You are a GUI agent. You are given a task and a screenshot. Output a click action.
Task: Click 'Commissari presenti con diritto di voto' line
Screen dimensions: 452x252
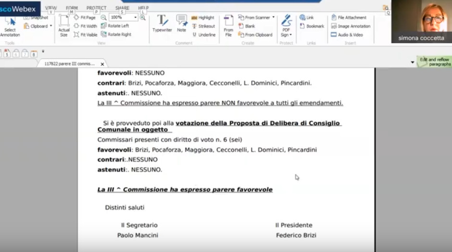(170, 140)
